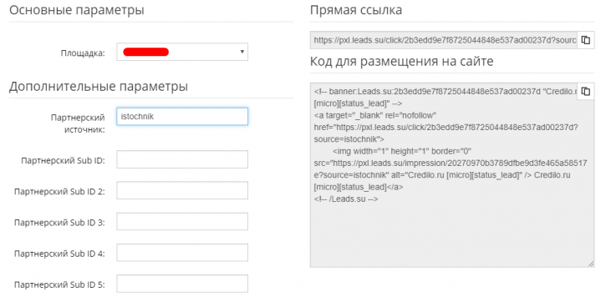
Task: Click the Партнерский Sub ID 4 input
Action: click(182, 253)
